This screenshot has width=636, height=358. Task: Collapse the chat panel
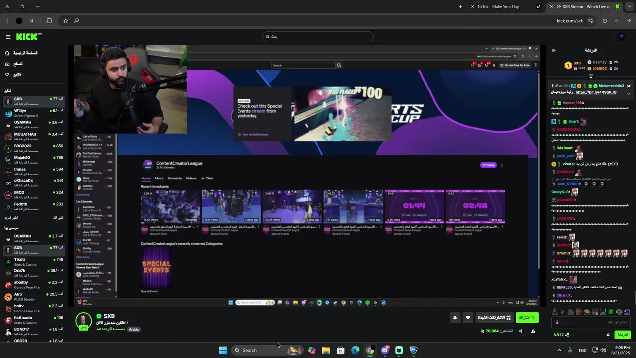pos(554,50)
